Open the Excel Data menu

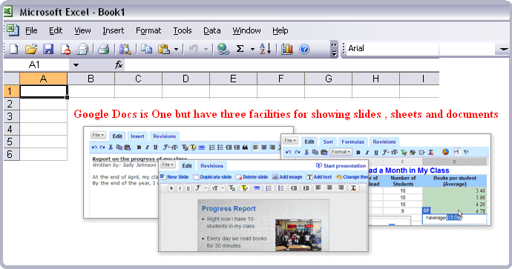pyautogui.click(x=212, y=30)
